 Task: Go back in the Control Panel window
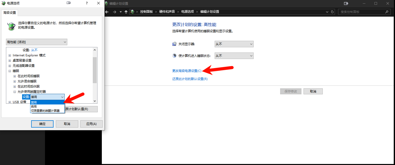tap(107, 12)
